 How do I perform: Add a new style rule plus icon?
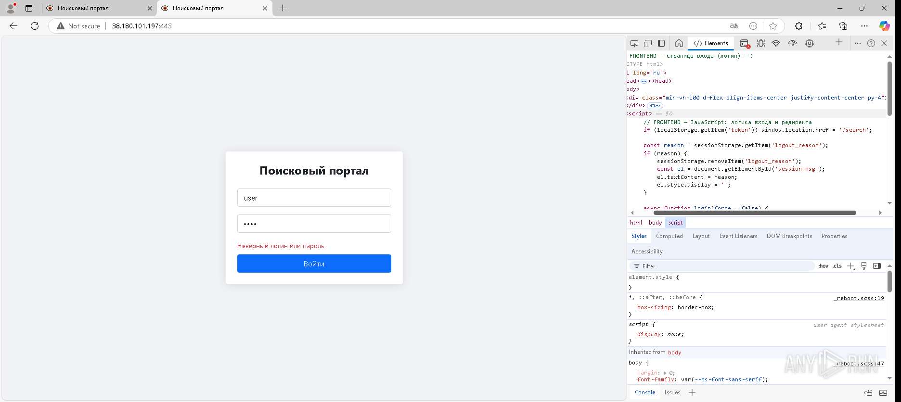click(850, 266)
